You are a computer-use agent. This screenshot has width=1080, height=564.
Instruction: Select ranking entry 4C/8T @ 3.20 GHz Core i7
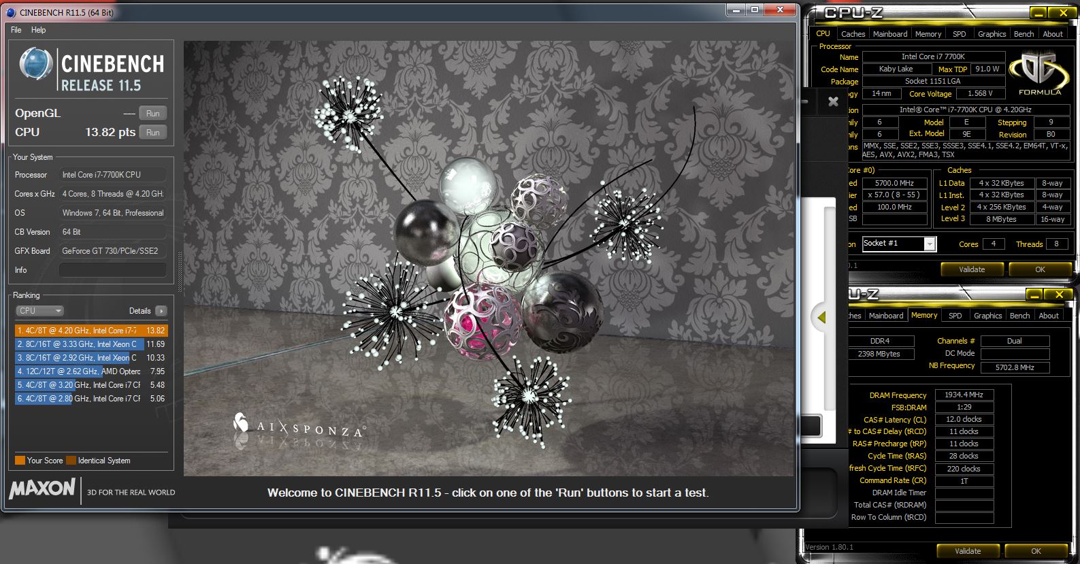point(91,385)
